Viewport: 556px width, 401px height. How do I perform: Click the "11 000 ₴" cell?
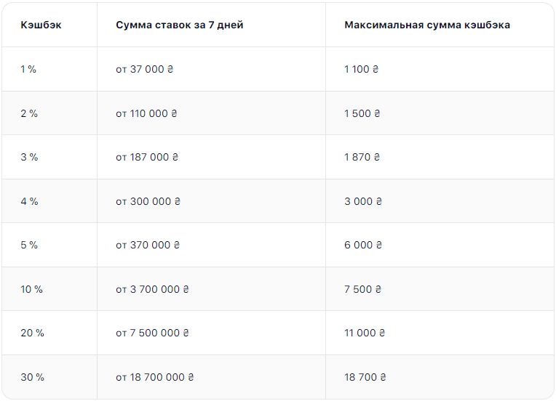(x=365, y=333)
